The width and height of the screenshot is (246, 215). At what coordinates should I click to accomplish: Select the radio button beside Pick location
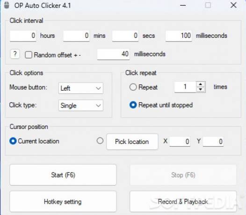tap(100, 141)
